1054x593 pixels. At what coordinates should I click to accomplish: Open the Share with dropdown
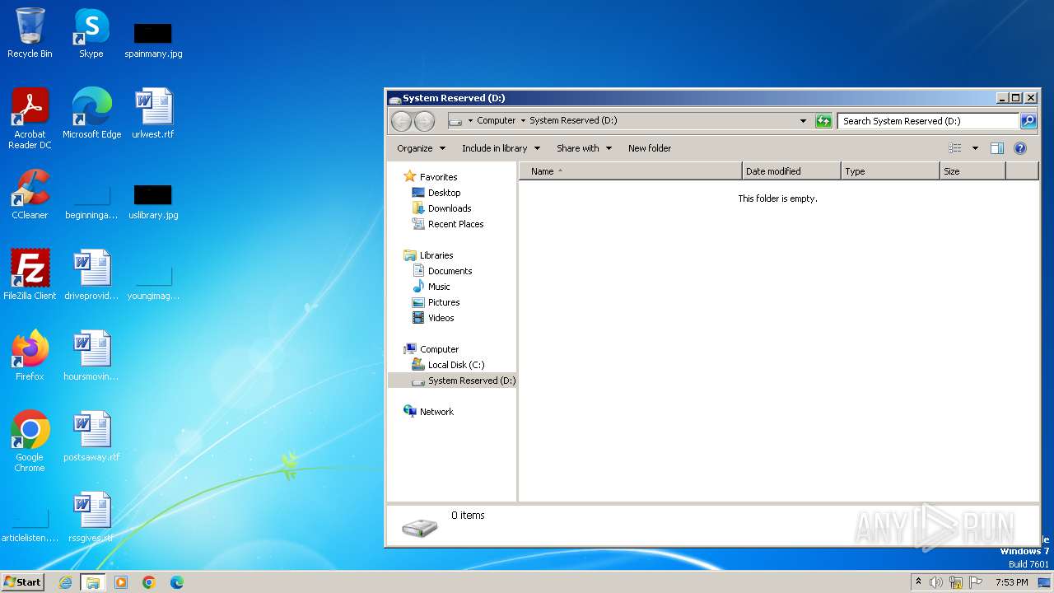click(584, 148)
